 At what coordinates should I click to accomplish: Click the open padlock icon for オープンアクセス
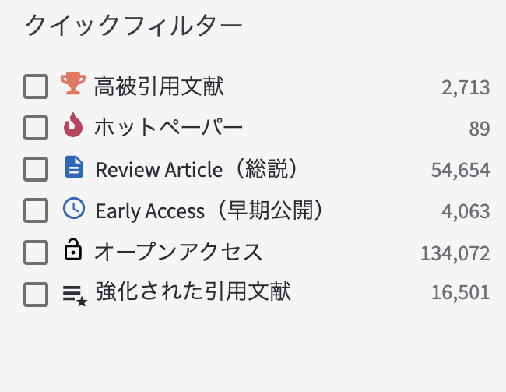72,250
